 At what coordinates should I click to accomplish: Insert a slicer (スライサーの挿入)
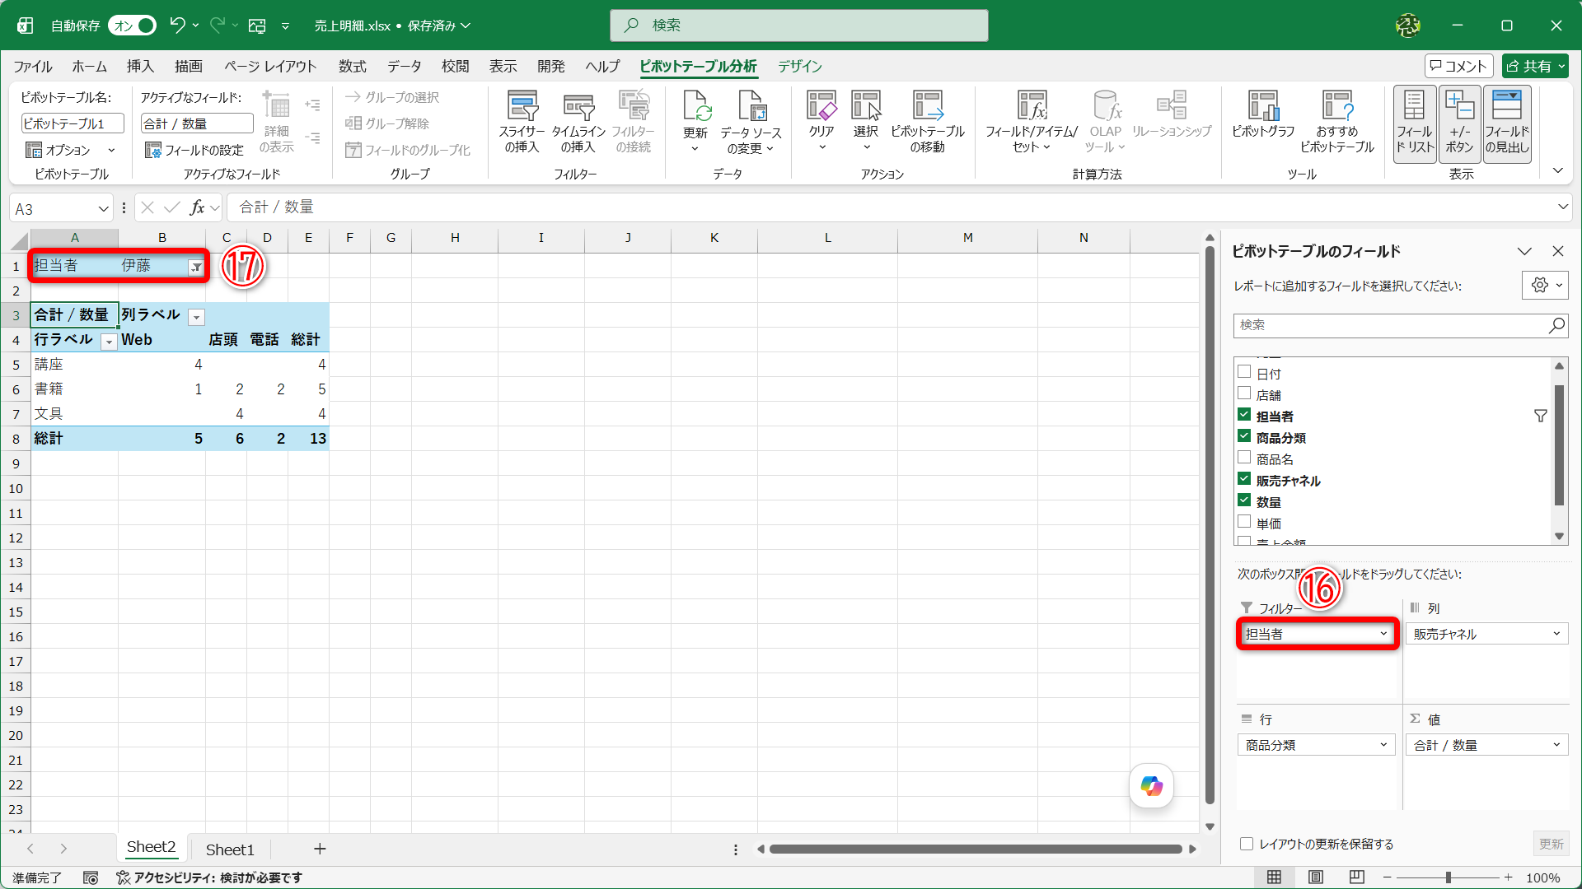tap(522, 122)
